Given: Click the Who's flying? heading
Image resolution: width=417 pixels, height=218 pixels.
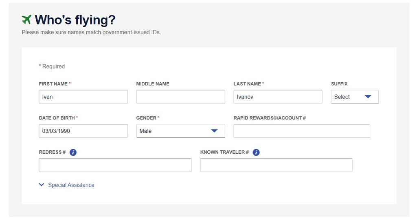Looking at the screenshot, I should pos(75,20).
